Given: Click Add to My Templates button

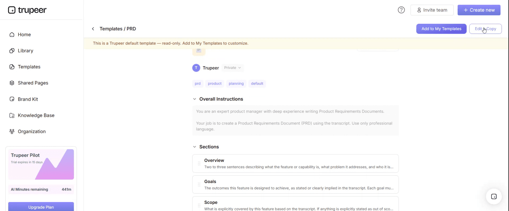Looking at the screenshot, I should click(441, 29).
